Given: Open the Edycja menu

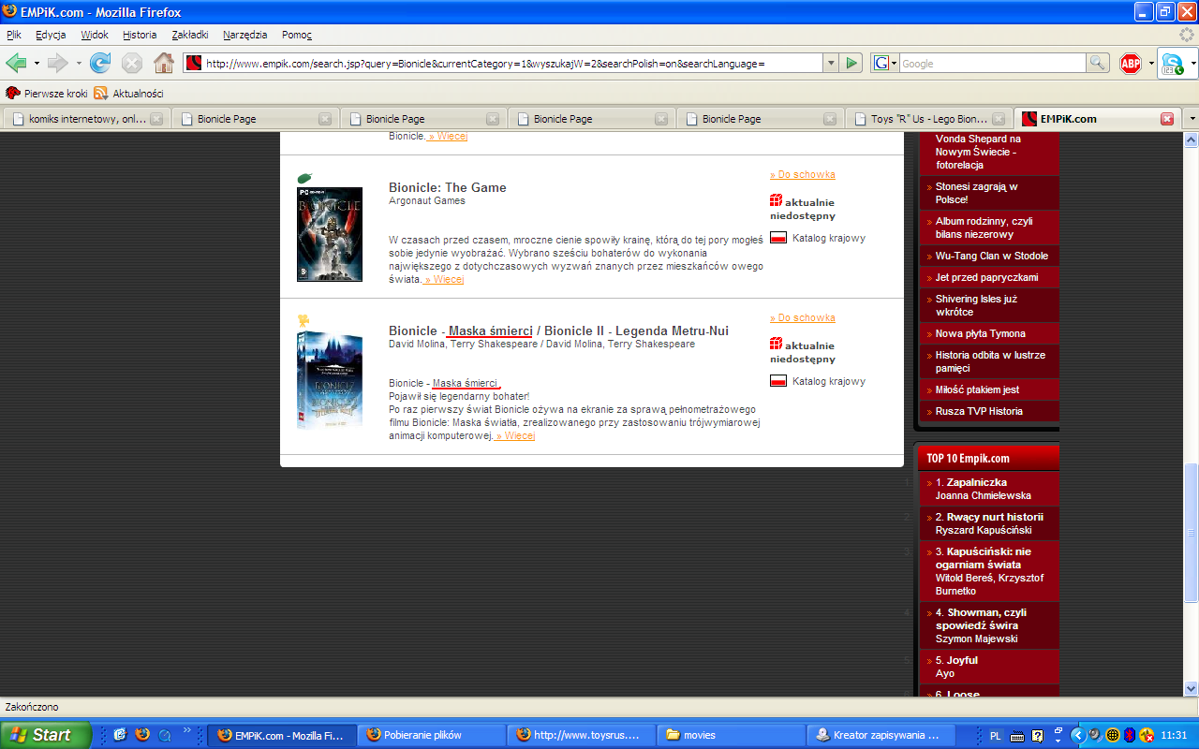Looking at the screenshot, I should tap(51, 35).
